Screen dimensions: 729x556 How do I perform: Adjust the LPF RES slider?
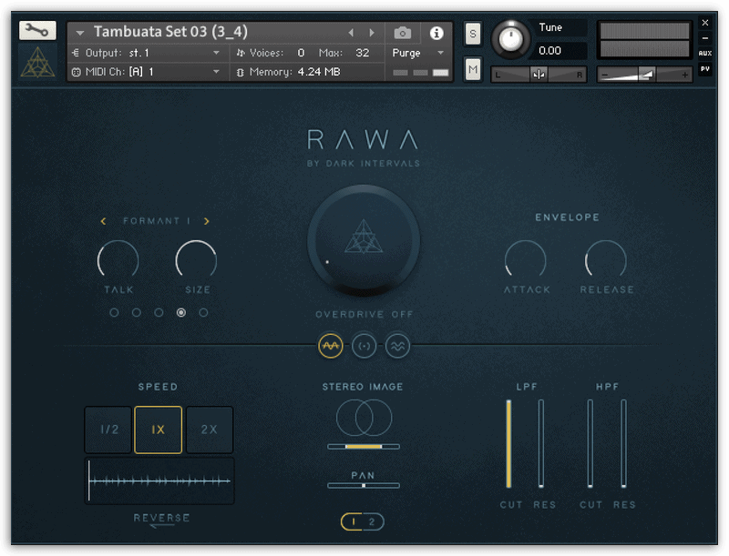tap(541, 444)
